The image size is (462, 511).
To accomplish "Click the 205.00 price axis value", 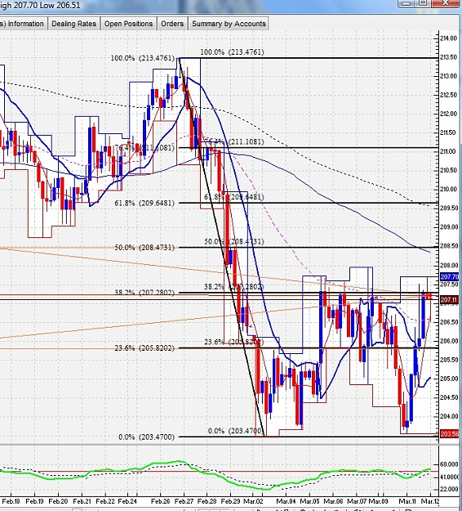I will click(449, 379).
